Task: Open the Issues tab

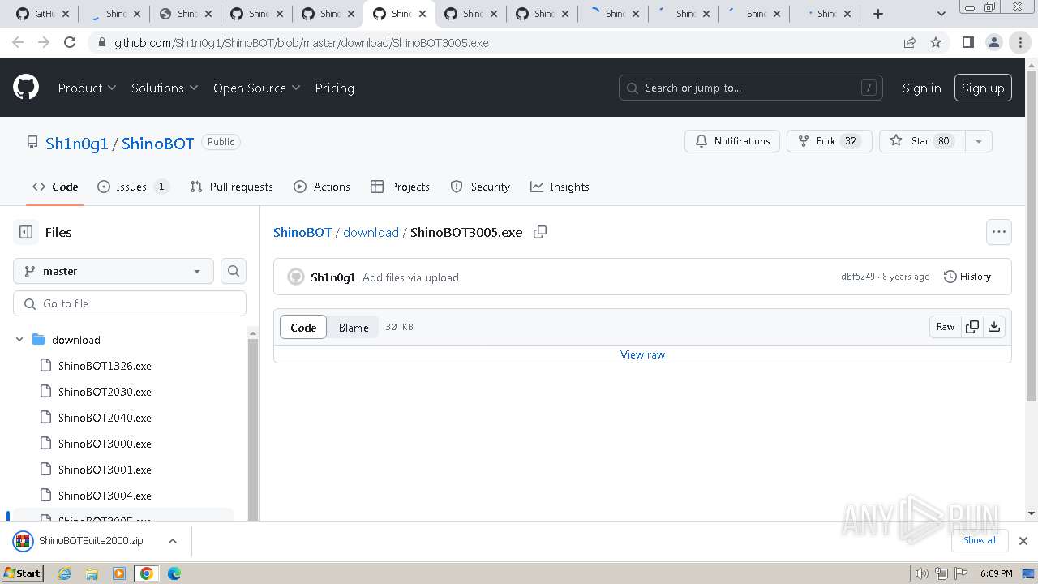Action: 133,187
